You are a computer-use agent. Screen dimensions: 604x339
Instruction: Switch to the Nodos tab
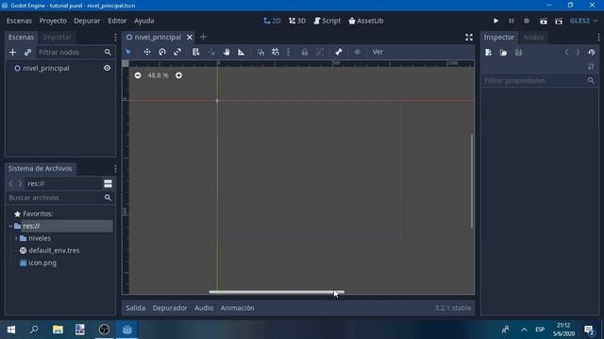(x=533, y=38)
